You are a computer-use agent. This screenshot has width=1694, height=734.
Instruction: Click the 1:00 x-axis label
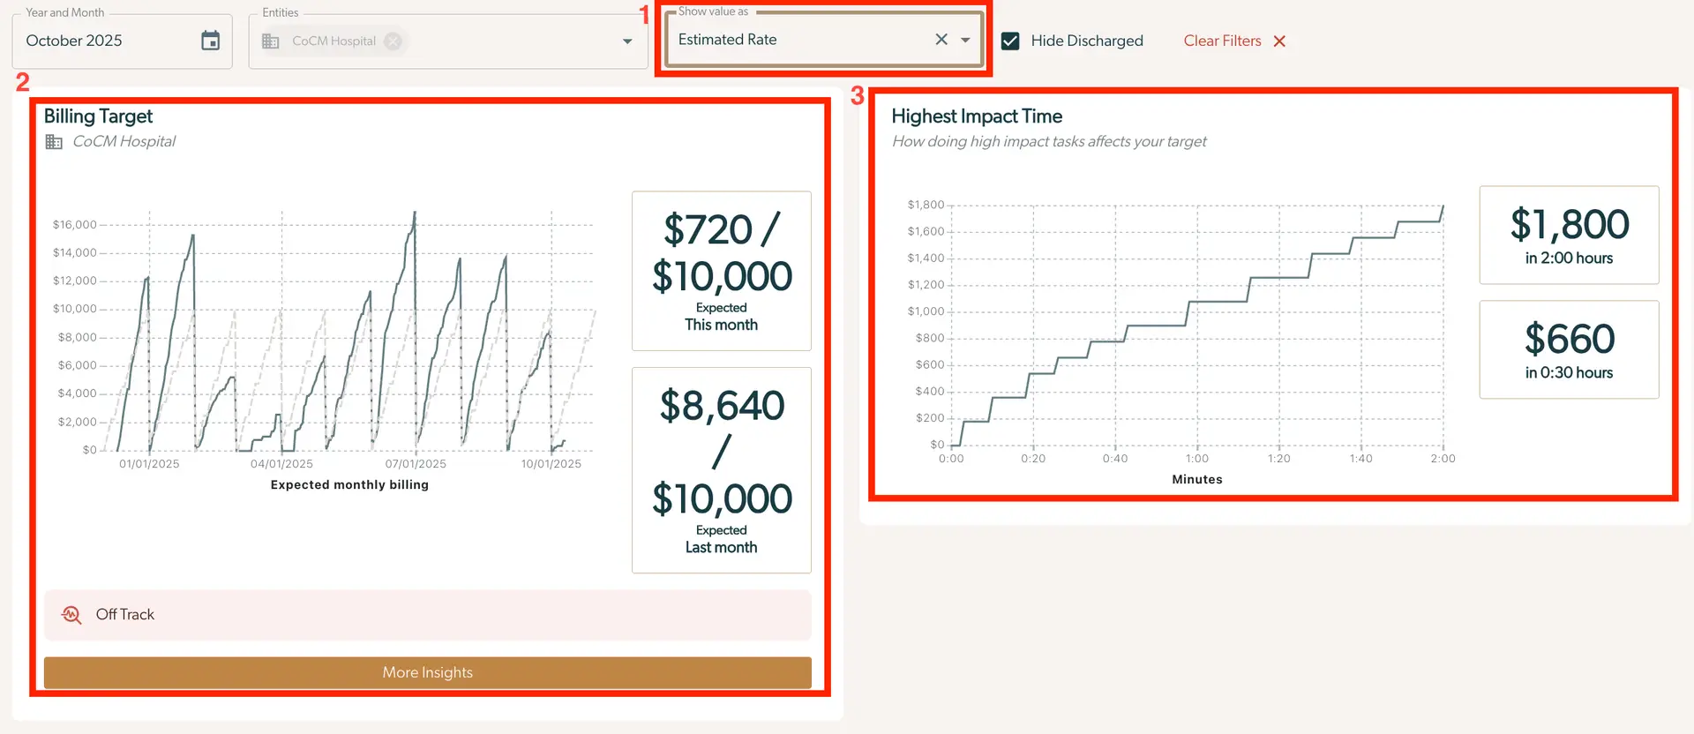pos(1197,459)
